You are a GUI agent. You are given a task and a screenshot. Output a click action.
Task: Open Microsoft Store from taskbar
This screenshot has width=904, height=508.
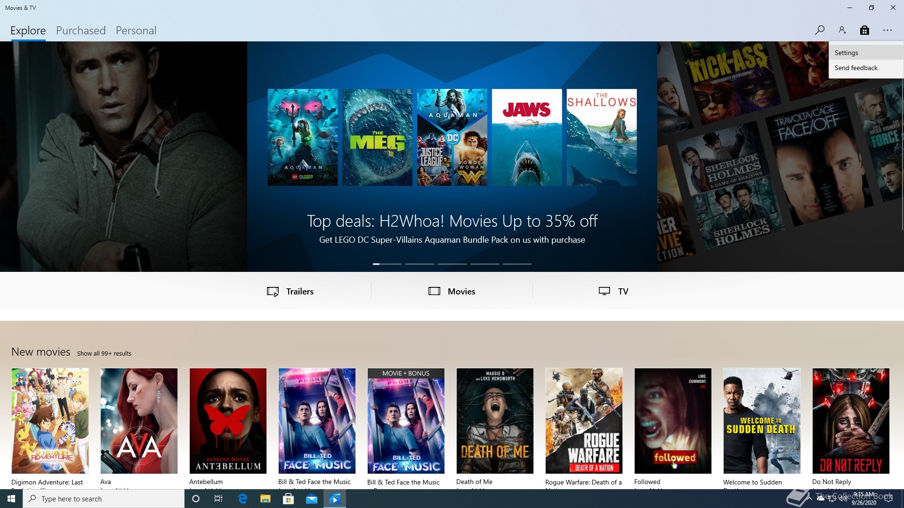point(288,499)
